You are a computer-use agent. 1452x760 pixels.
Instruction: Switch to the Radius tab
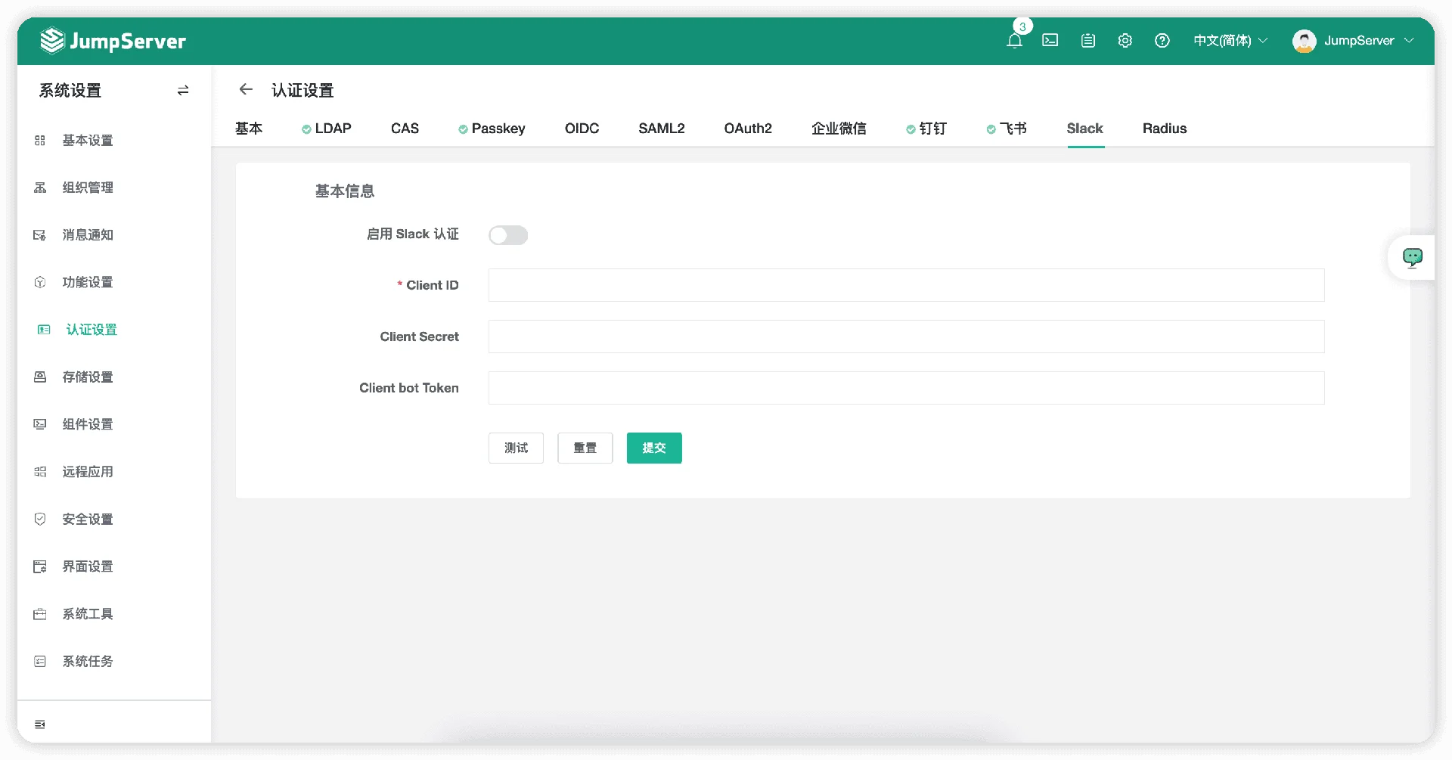1165,129
